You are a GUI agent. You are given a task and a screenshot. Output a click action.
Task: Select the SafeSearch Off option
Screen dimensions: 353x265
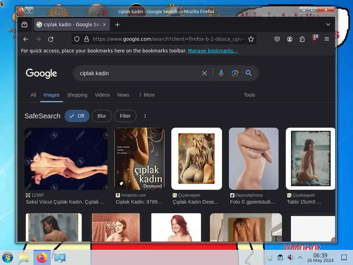click(77, 116)
